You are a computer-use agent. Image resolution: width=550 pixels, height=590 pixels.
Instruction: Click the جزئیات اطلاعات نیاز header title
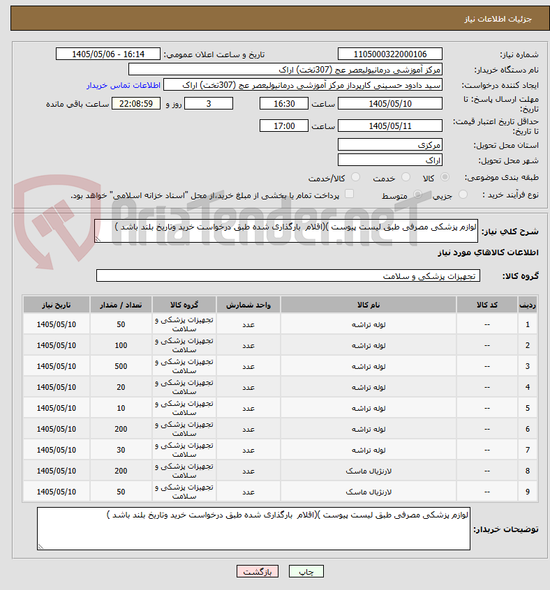[x=498, y=19]
